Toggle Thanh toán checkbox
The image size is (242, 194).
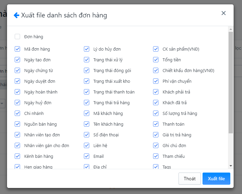156,124
